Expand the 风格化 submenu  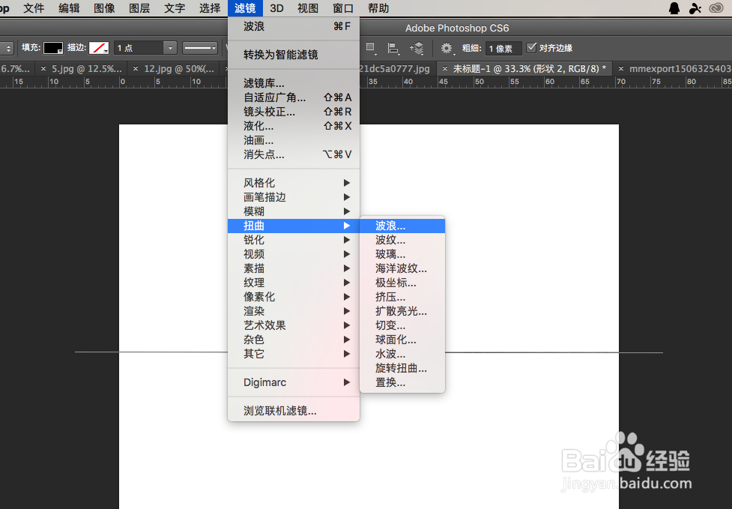click(x=294, y=183)
